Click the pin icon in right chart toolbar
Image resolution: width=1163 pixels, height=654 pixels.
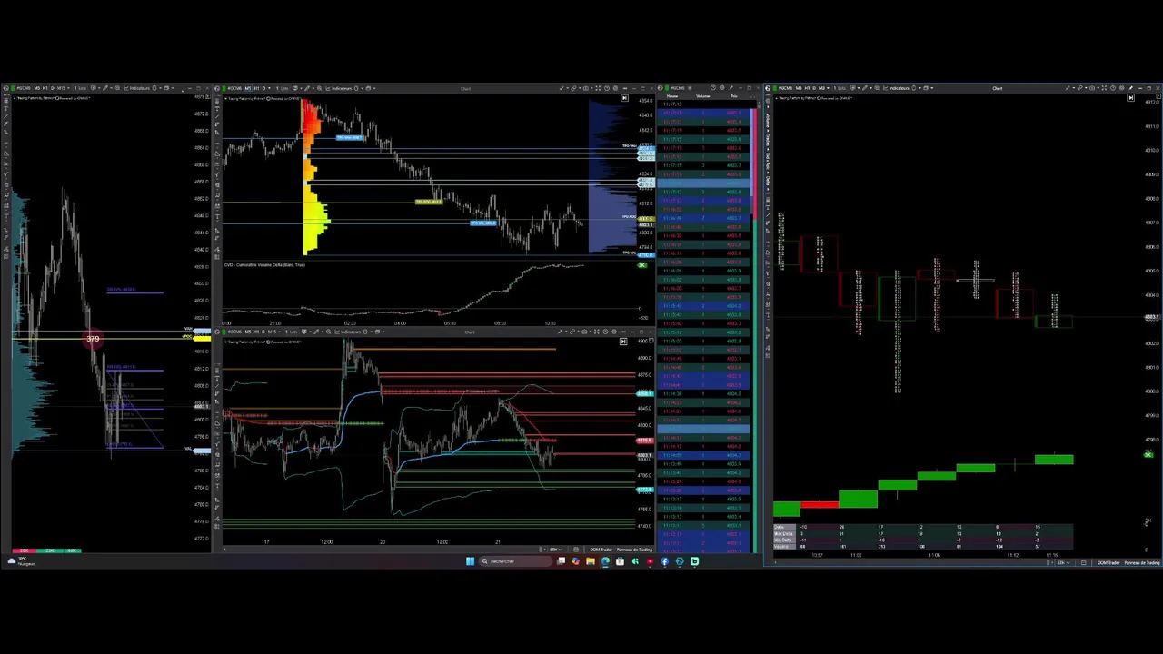[1131, 88]
